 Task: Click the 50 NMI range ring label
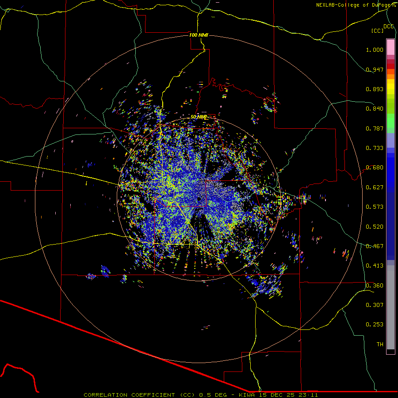[199, 117]
